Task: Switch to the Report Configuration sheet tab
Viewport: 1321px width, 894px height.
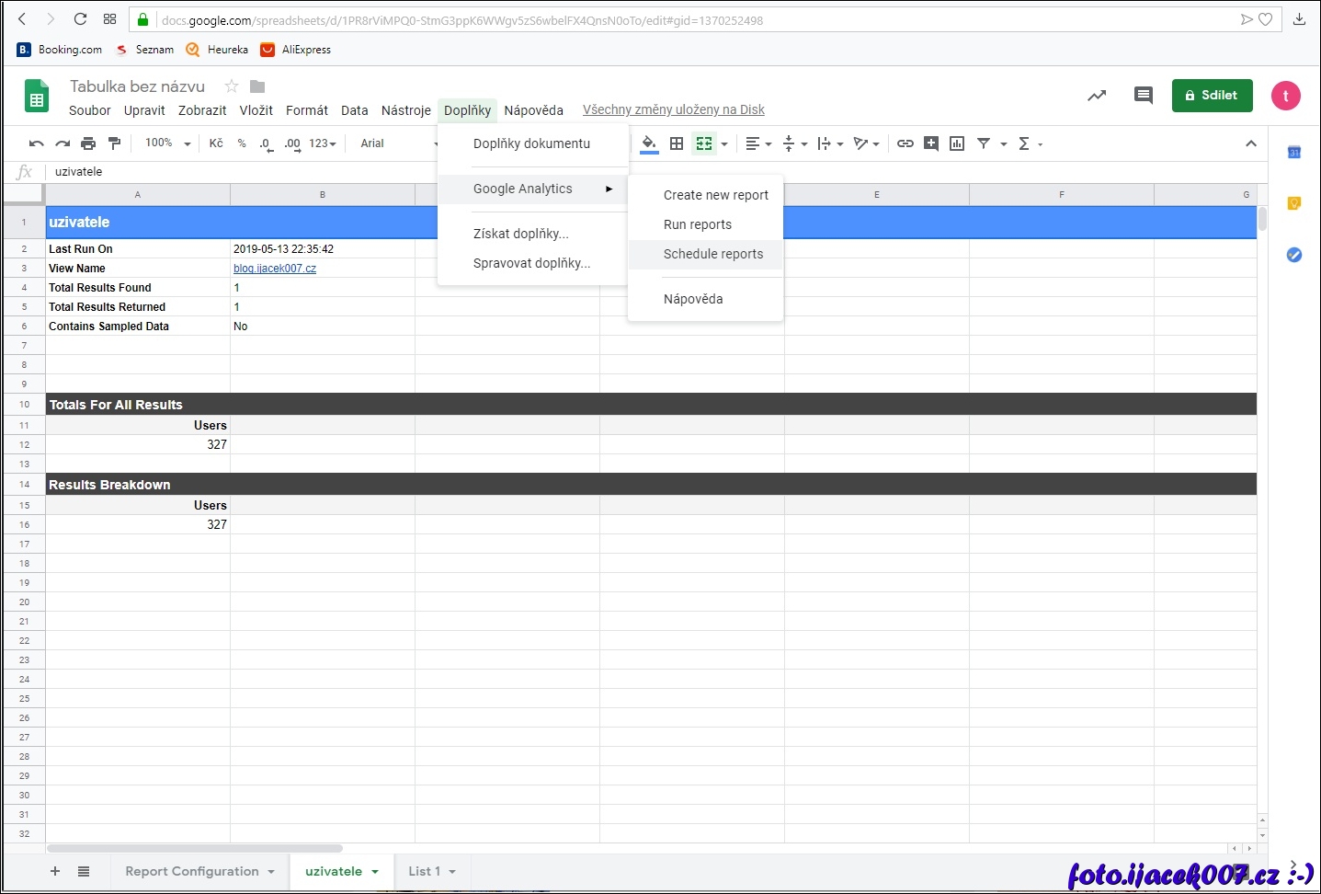Action: pyautogui.click(x=192, y=872)
